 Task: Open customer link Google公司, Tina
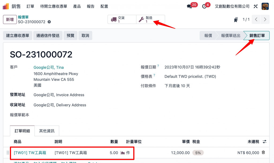coord(49,67)
